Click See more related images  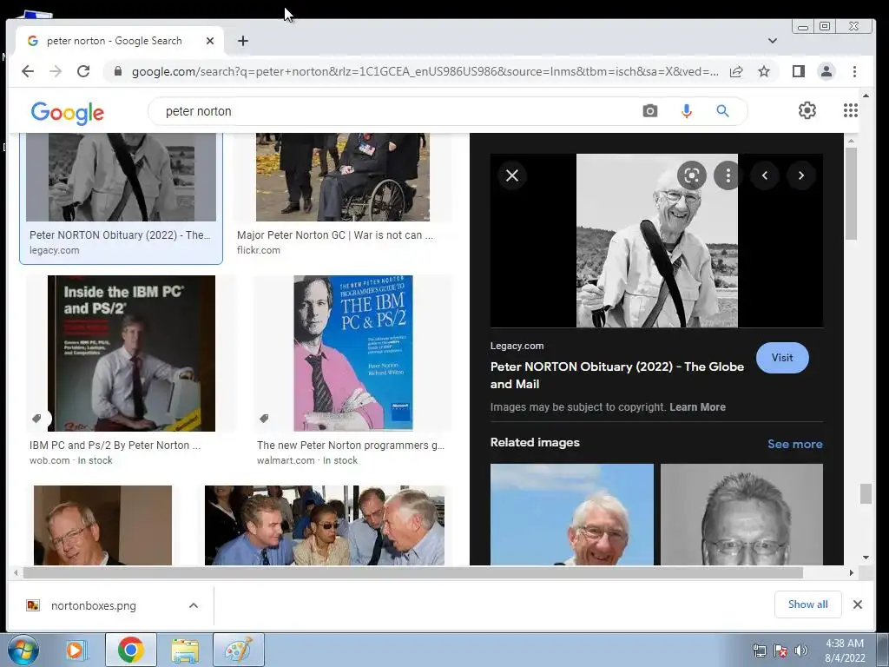point(795,444)
